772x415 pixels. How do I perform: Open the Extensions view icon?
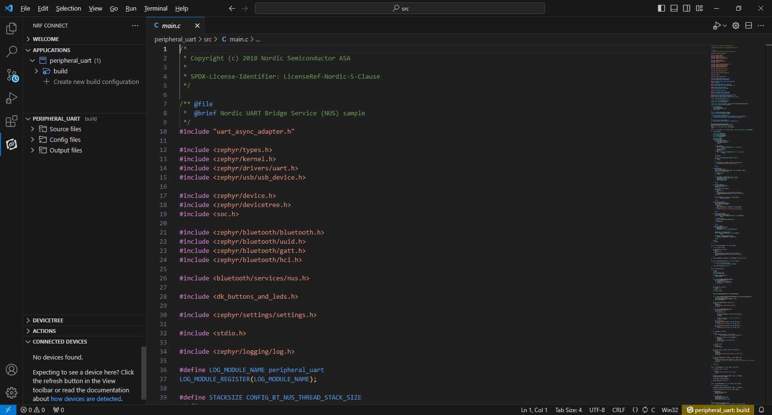click(11, 121)
